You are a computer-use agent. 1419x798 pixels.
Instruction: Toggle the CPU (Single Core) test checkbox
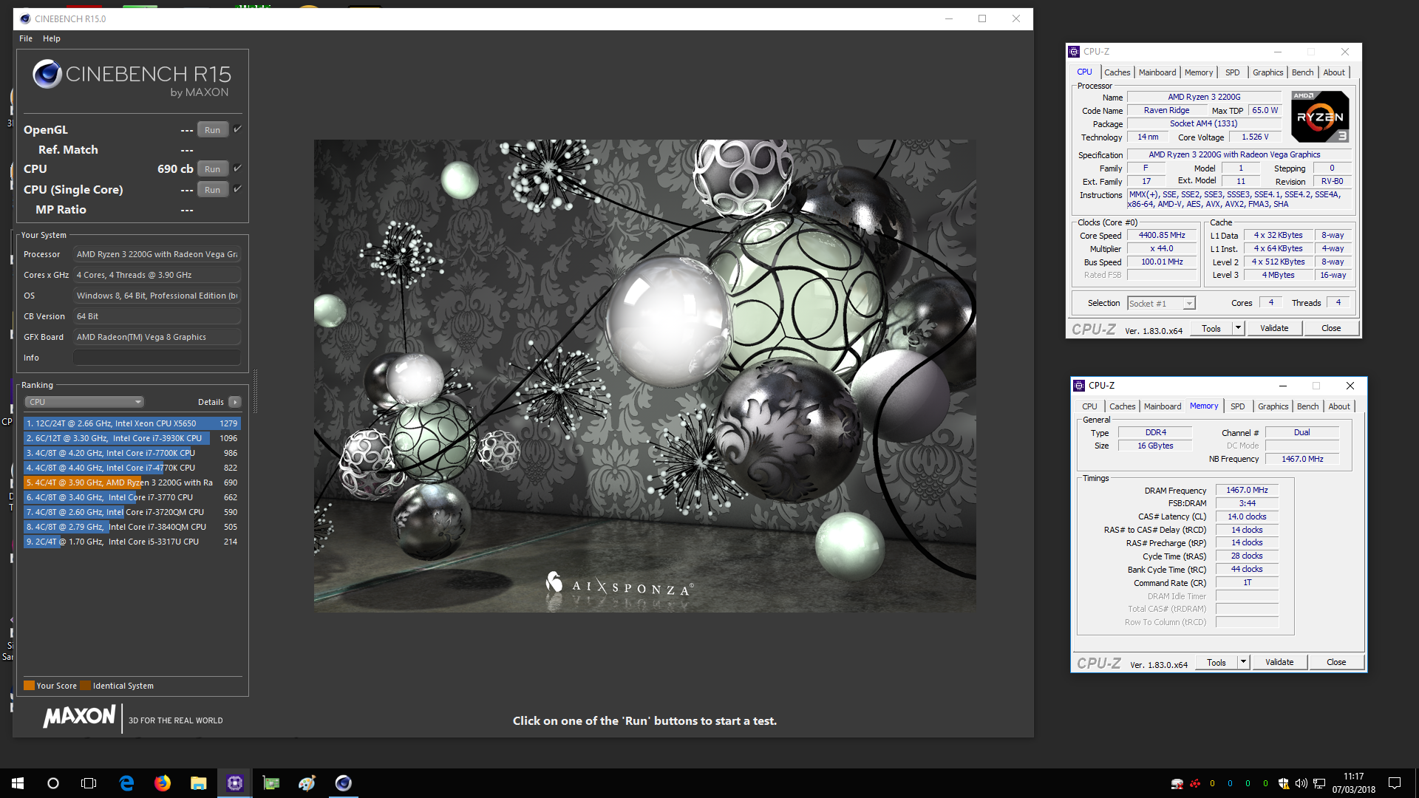point(238,189)
